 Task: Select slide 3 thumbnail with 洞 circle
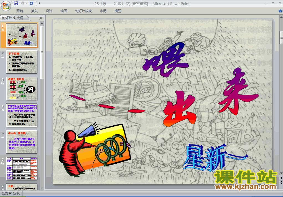pyautogui.click(x=22, y=88)
